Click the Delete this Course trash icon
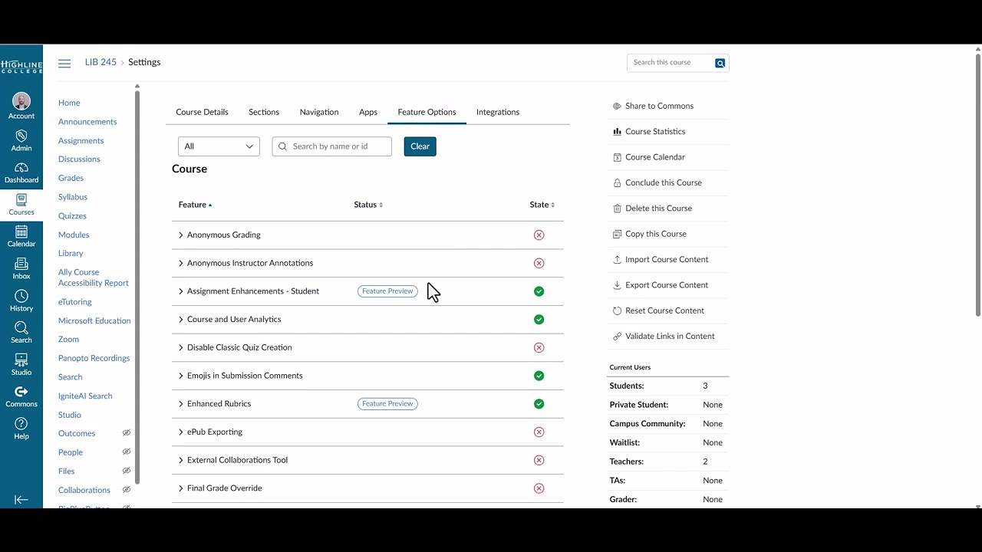The width and height of the screenshot is (982, 552). pos(617,209)
